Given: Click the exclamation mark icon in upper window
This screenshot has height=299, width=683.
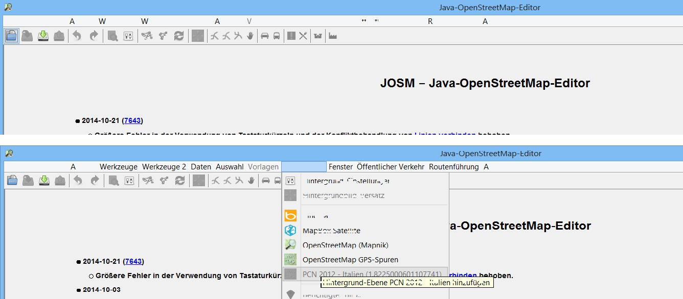Looking at the screenshot, I should pyautogui.click(x=291, y=36).
